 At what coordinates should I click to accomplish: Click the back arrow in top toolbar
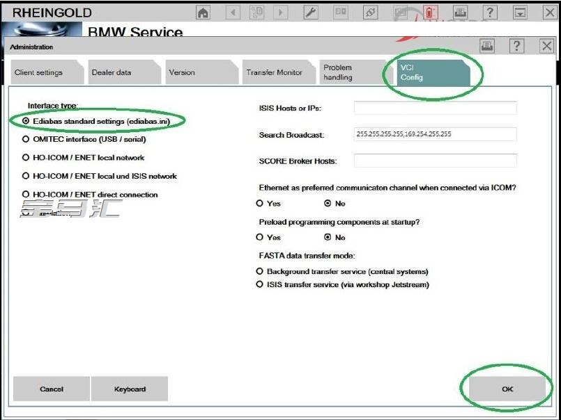233,13
